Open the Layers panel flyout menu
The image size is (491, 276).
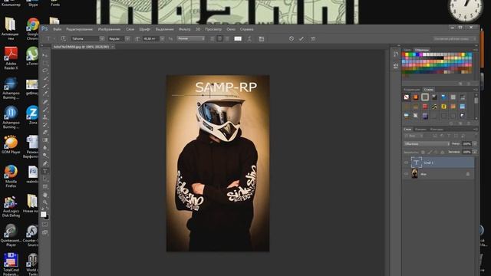point(476,129)
